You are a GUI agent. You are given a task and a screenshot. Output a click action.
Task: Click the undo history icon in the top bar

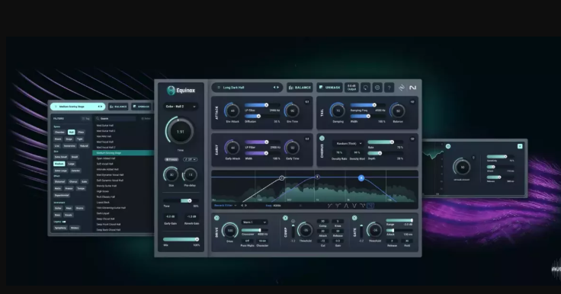pyautogui.click(x=365, y=88)
